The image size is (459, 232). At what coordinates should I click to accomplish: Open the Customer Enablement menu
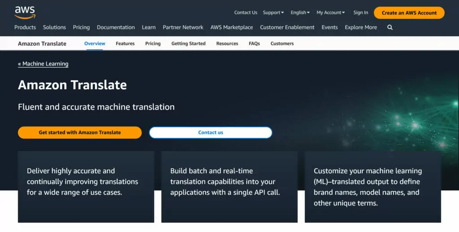pyautogui.click(x=287, y=27)
